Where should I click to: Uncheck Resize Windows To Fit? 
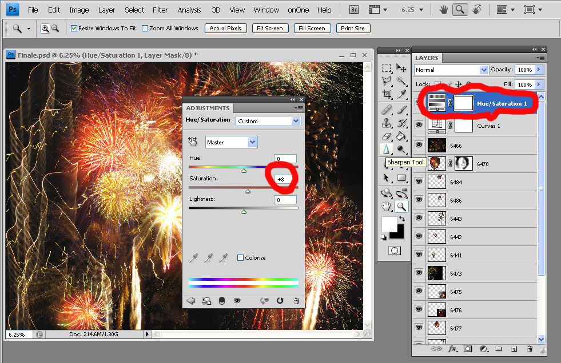tap(74, 28)
